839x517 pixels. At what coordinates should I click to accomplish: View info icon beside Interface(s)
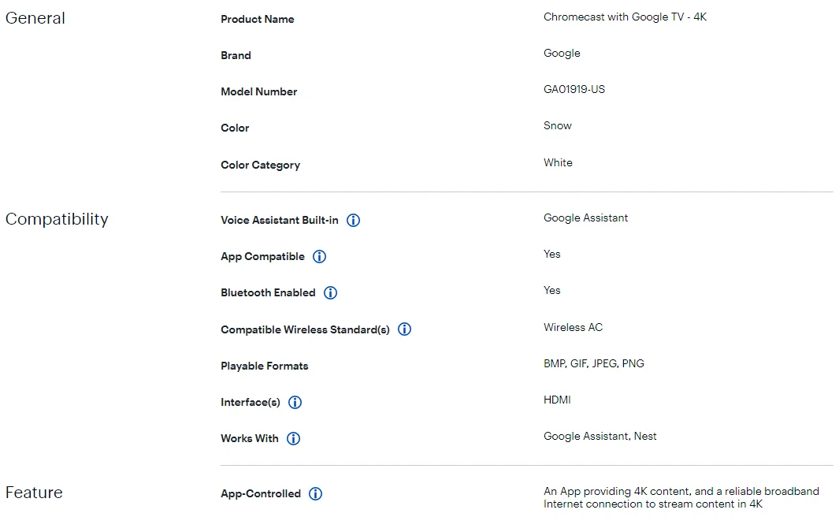[295, 402]
